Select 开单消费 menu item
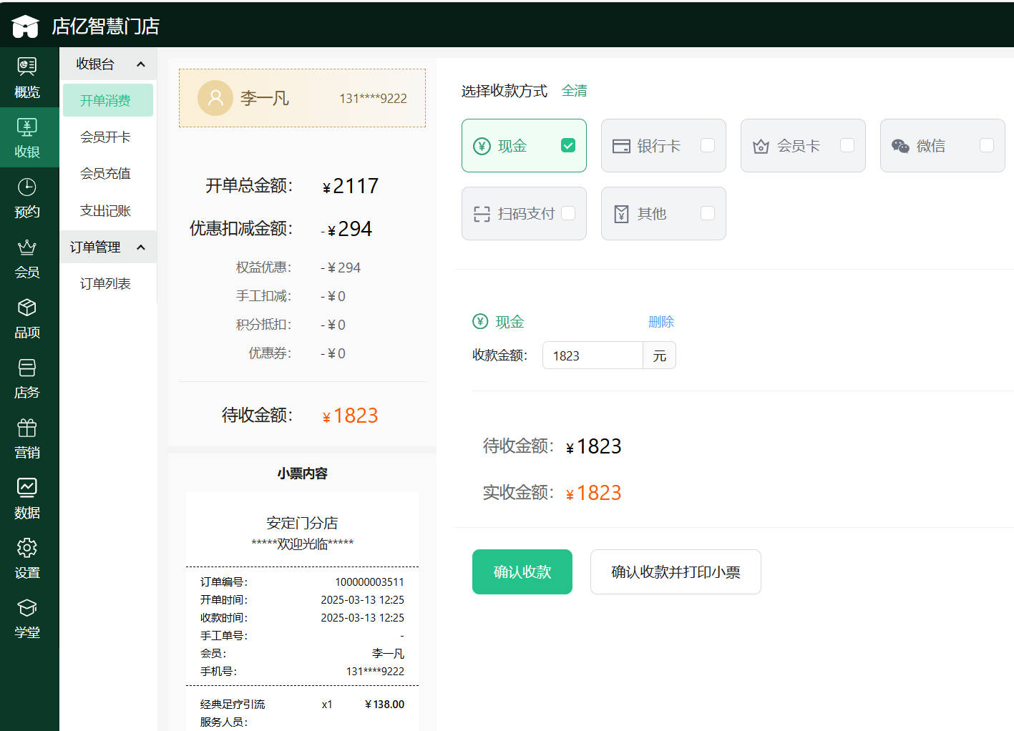Screen dimensions: 1014x731 [108, 100]
